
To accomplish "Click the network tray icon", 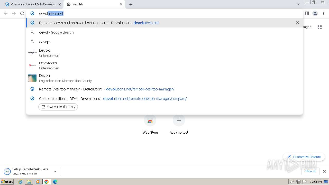I will click(298, 182).
